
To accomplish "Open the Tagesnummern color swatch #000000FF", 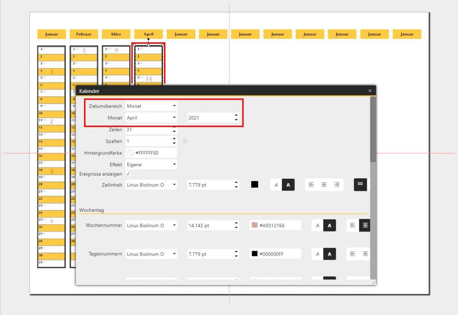I will pos(254,254).
